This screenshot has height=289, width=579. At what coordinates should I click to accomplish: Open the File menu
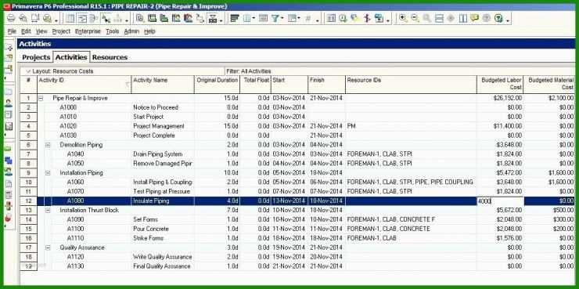pyautogui.click(x=12, y=31)
